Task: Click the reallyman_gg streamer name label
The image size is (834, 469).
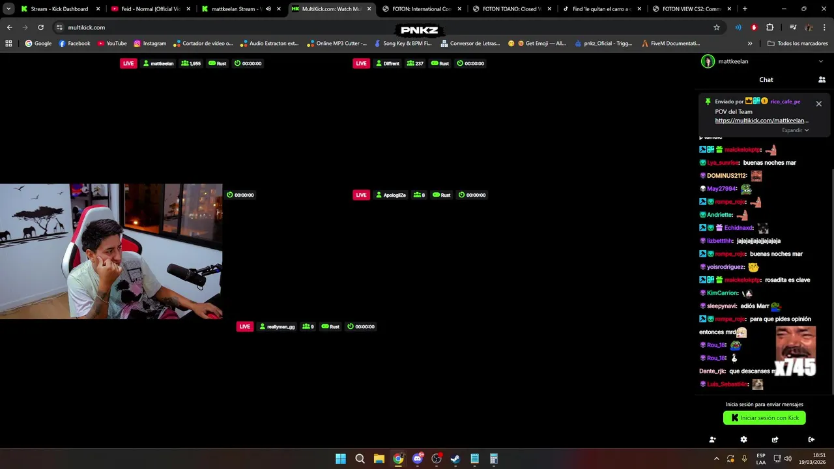Action: [x=277, y=326]
